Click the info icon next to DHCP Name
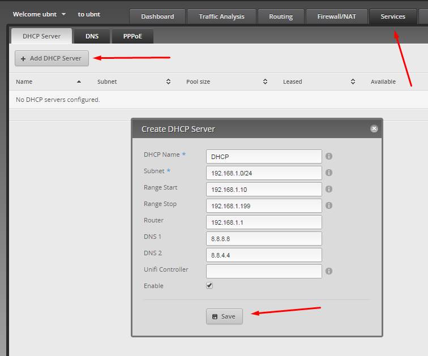Screen dimensions: 428x356 (x=329, y=156)
